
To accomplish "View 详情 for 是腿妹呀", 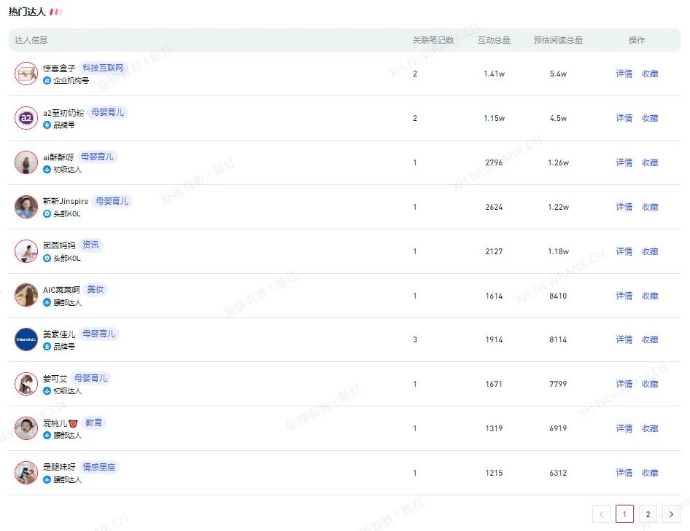I will (x=624, y=473).
